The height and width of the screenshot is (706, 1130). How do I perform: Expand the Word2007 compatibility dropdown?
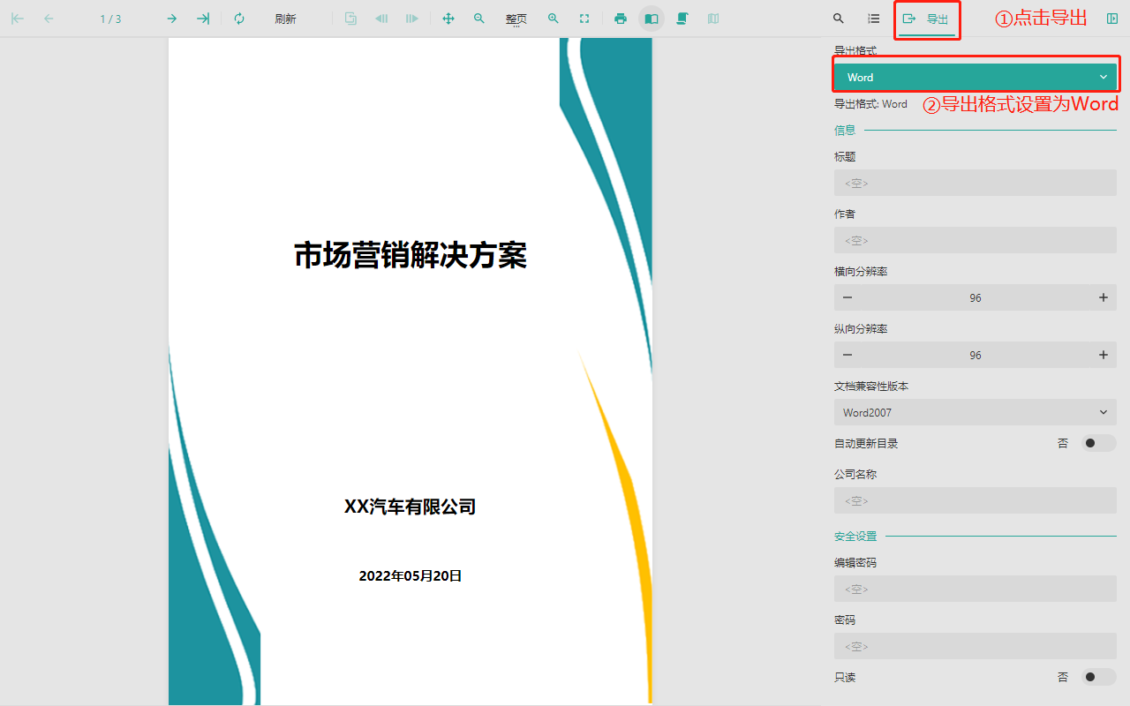976,412
